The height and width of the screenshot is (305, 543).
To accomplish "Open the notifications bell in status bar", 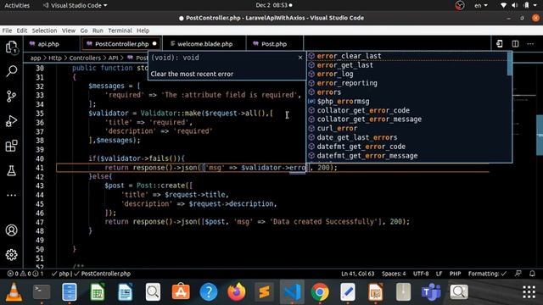I will (532, 274).
